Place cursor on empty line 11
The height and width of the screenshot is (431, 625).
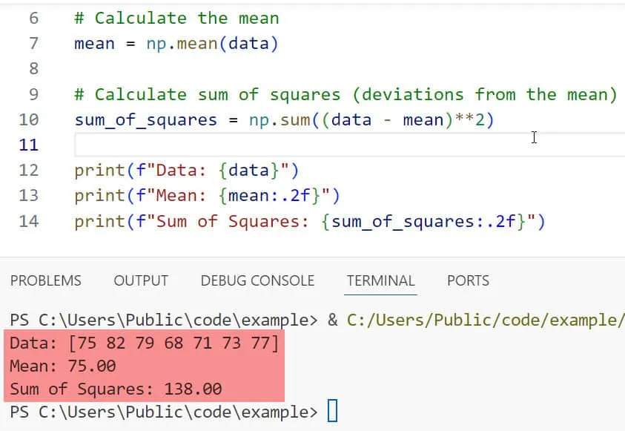[x=297, y=145]
